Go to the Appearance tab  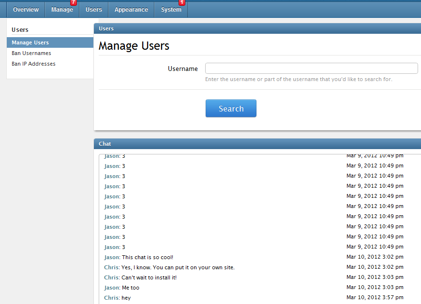coord(131,10)
